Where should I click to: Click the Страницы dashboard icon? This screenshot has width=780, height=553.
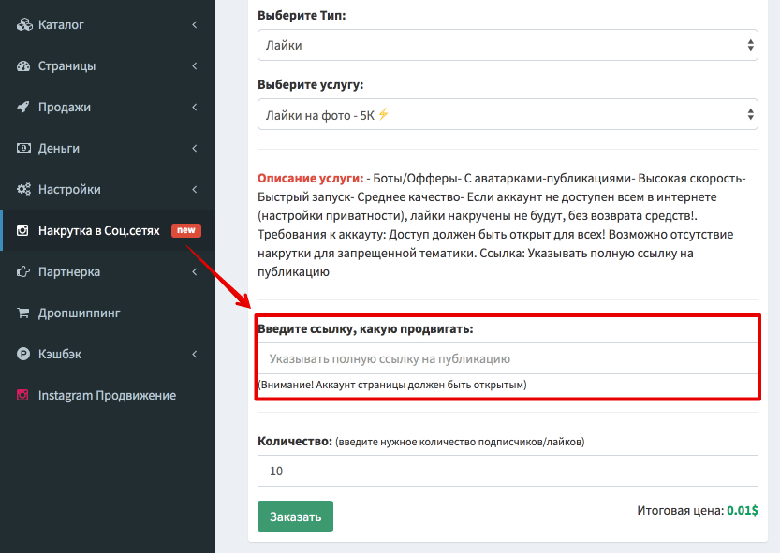(23, 66)
